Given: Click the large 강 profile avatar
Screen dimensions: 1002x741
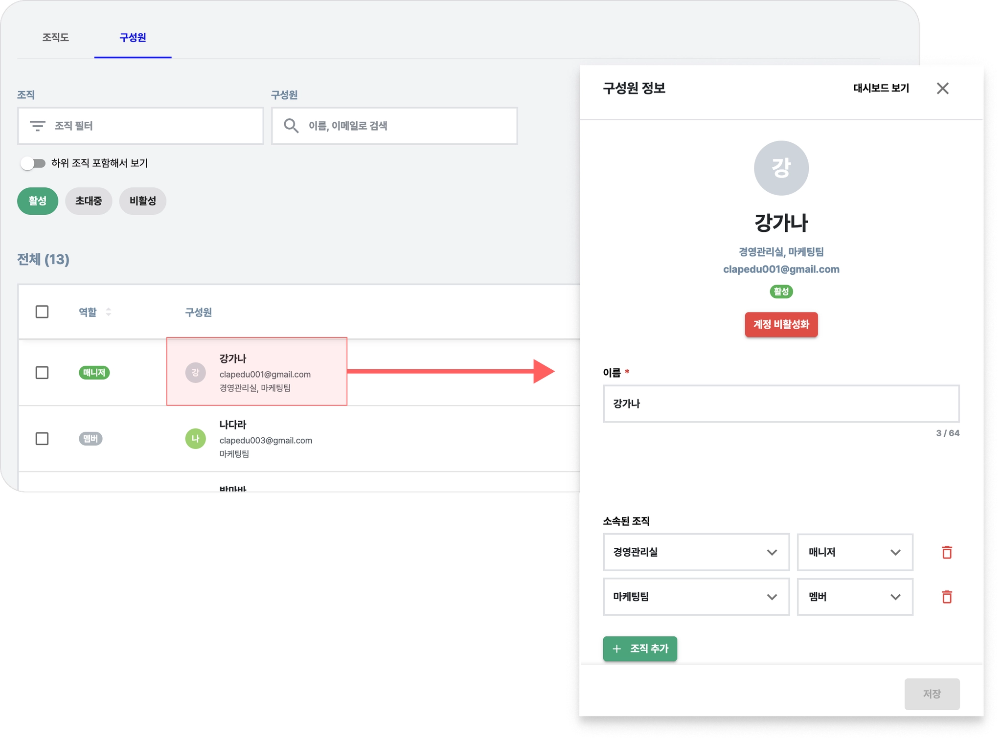Looking at the screenshot, I should 781,168.
